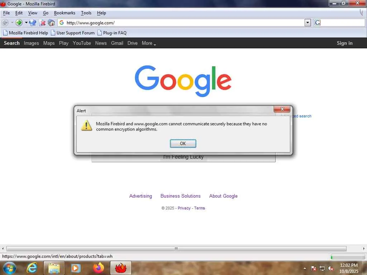The width and height of the screenshot is (367, 275).
Task: Click Drive in the Google top bar
Action: pos(133,43)
